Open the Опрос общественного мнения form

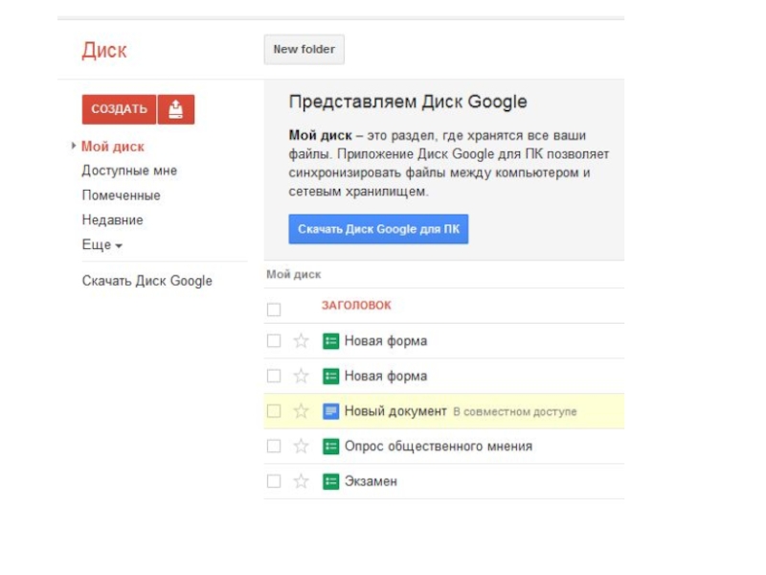[439, 447]
